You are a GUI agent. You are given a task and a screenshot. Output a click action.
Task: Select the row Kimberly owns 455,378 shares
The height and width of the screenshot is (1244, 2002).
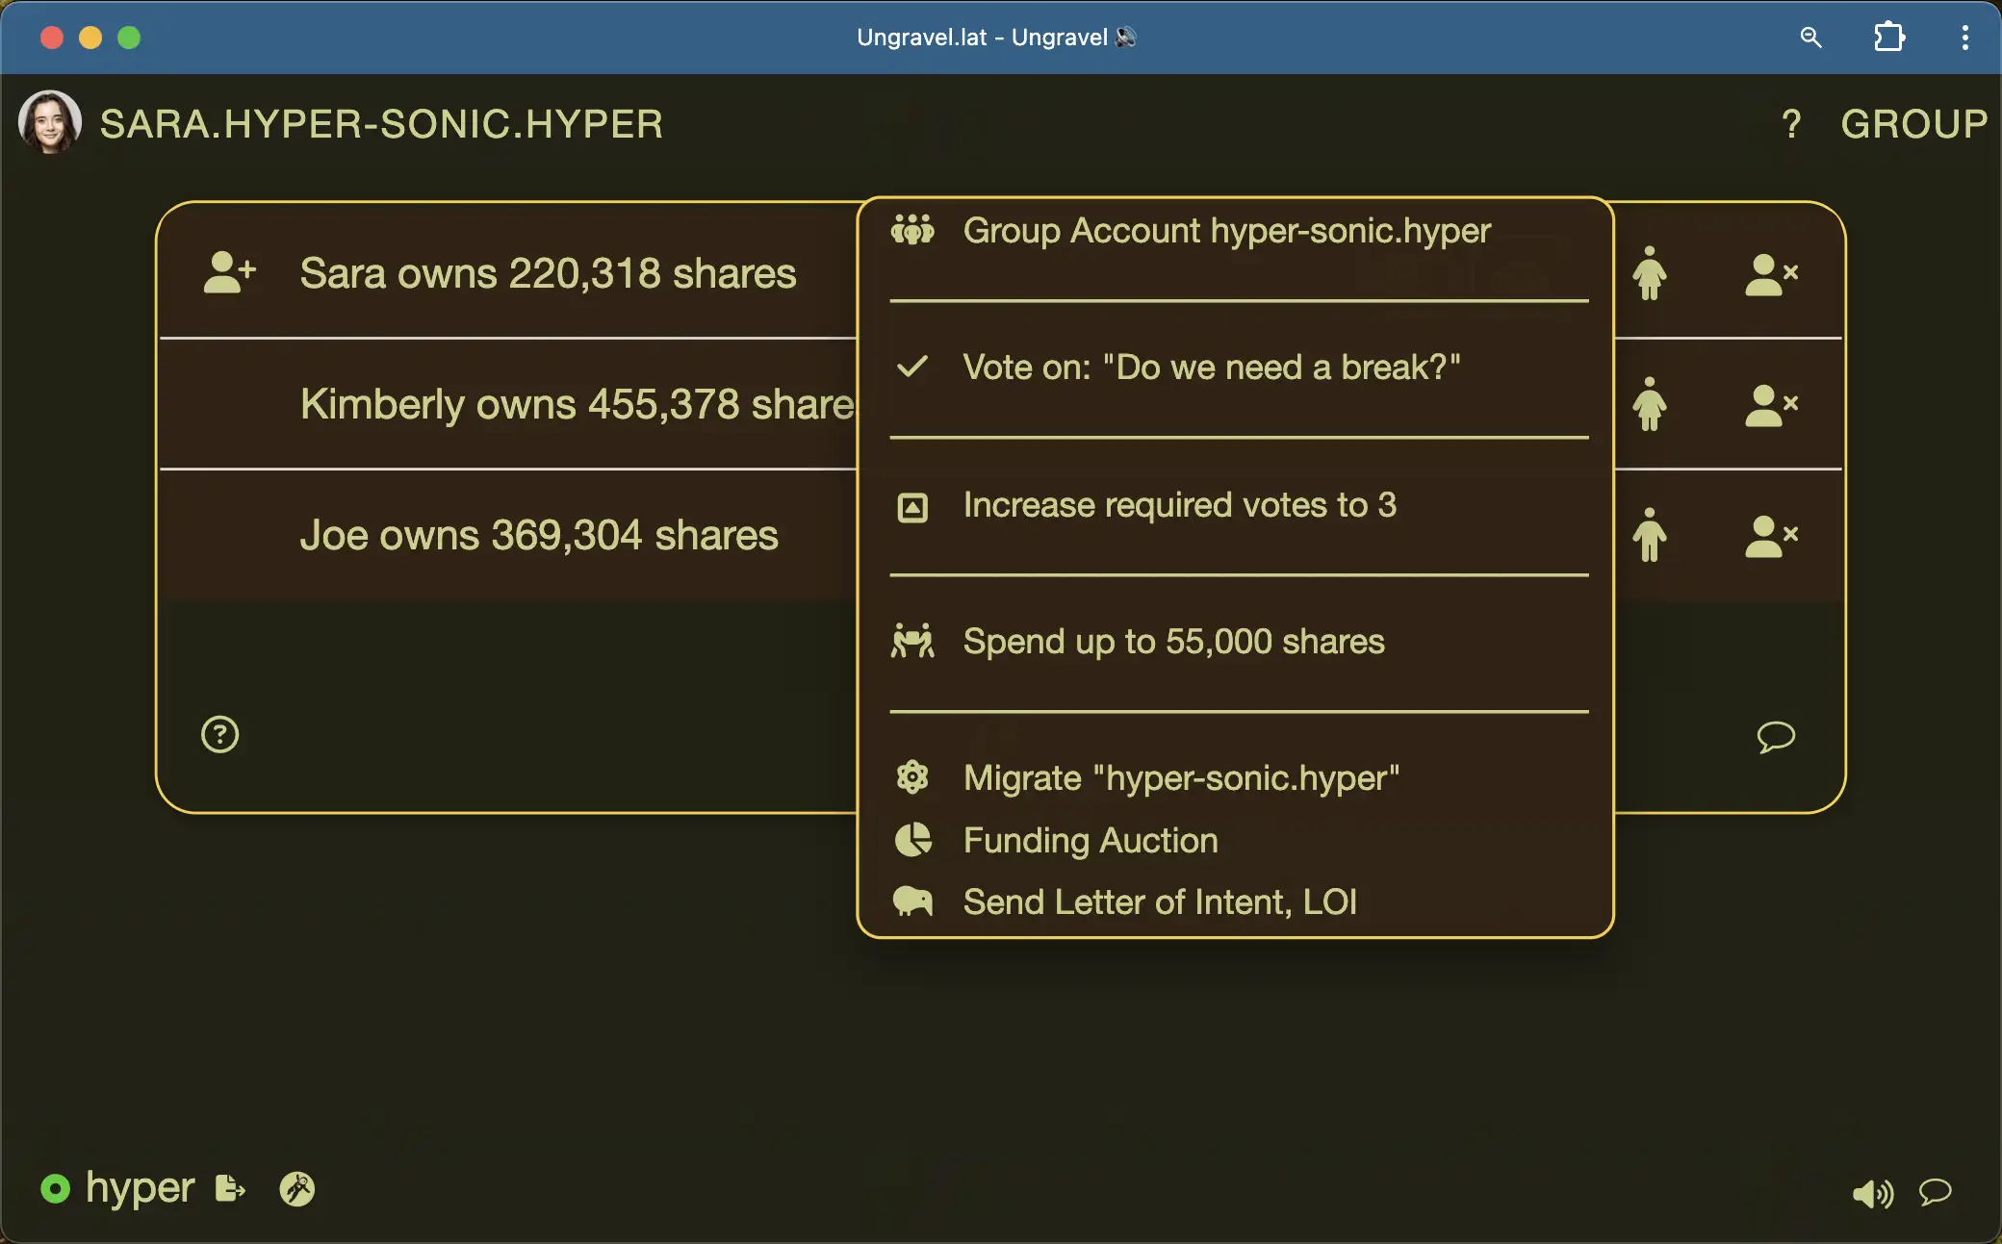577,404
